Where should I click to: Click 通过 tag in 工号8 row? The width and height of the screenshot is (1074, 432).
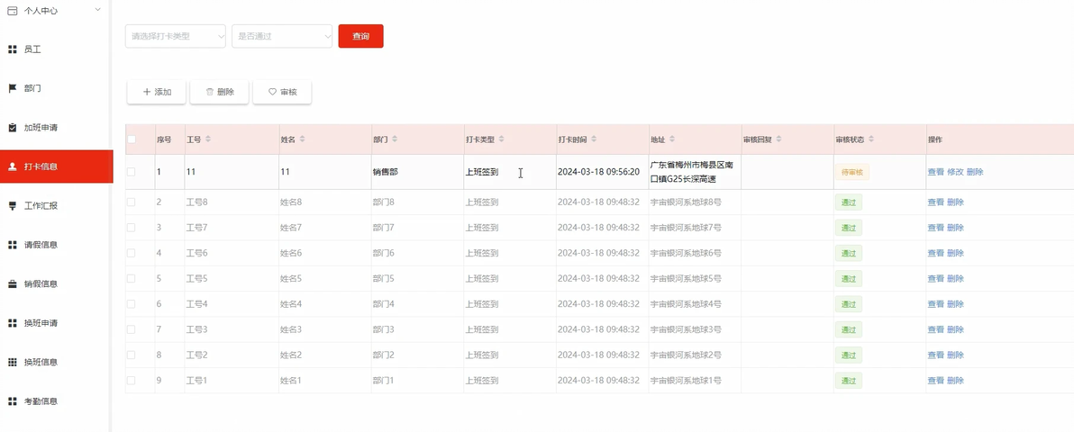pyautogui.click(x=848, y=202)
